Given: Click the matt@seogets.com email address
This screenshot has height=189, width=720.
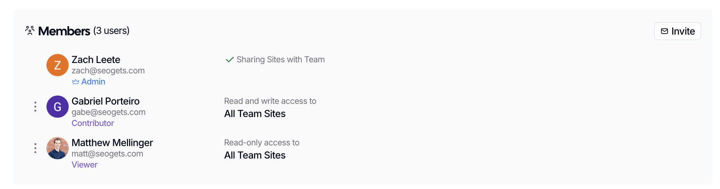Looking at the screenshot, I should (x=107, y=154).
